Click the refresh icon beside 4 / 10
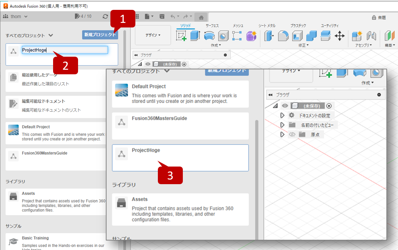This screenshot has height=250, width=398. [105, 17]
